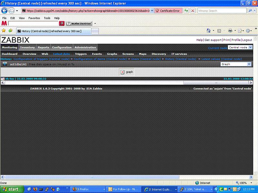The height and width of the screenshot is (193, 258).
Task: Follow Configuration of triggers history link
Action: [42, 59]
